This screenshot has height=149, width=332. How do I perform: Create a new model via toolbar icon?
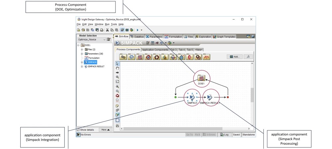tap(79, 30)
